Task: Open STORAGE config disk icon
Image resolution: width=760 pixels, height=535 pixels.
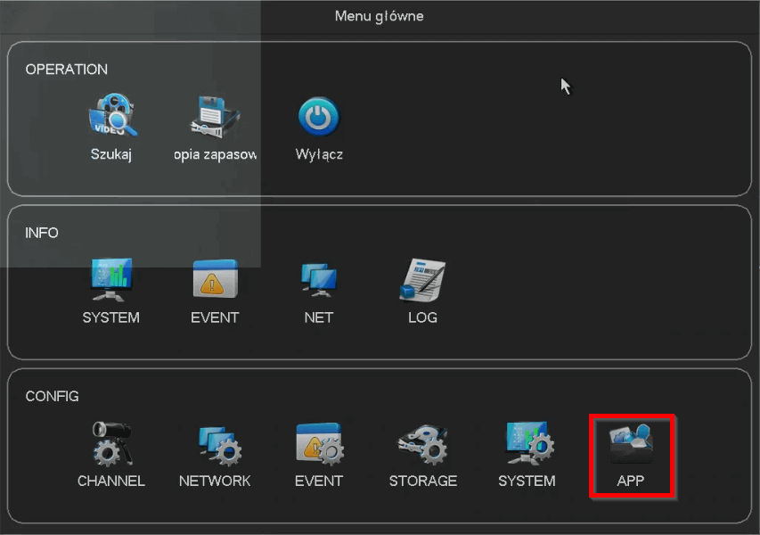Action: point(422,443)
